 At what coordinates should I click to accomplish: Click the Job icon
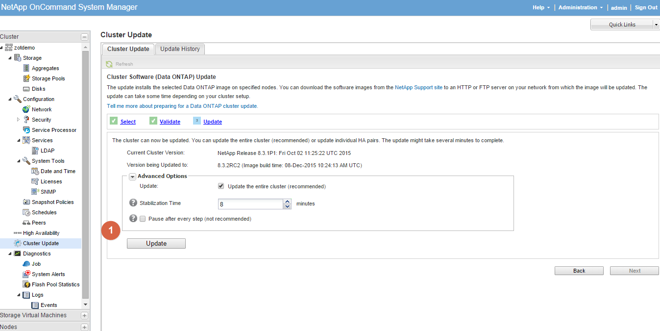pyautogui.click(x=26, y=264)
